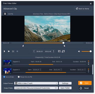The image size is (95, 94).
Task: Delete Segment 2 with orange X
Action: [88, 61]
